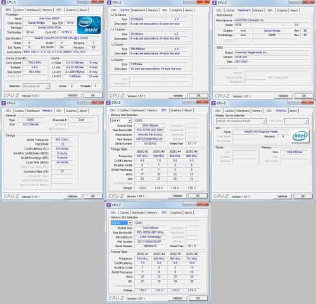The image size is (316, 304).
Task: Select the DRAM Frequency value
Action: [62, 140]
